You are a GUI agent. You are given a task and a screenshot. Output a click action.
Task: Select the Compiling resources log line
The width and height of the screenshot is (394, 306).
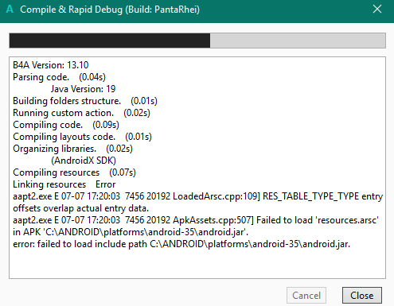point(74,172)
